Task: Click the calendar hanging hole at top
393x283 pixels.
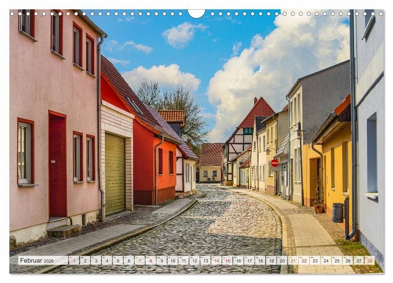Action: [x=196, y=12]
